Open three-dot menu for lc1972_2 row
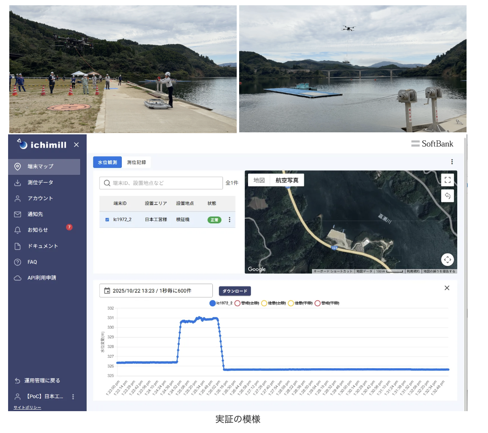This screenshot has width=488, height=433. 229,220
